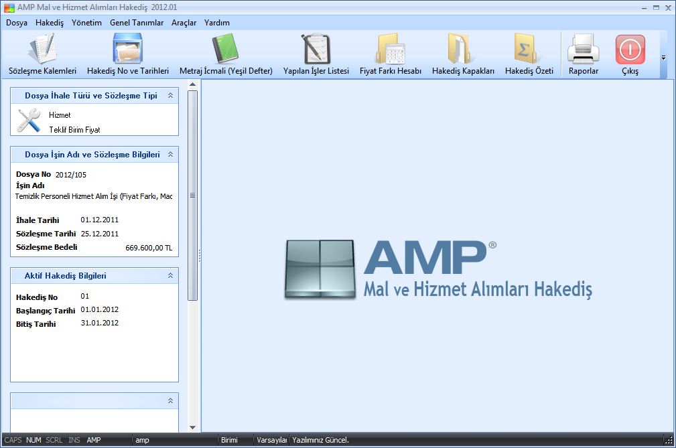676x448 pixels.
Task: Collapse the untitled bottom sidebar panel
Action: click(x=170, y=400)
